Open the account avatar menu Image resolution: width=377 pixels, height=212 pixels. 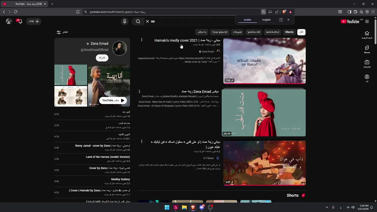pos(9,21)
